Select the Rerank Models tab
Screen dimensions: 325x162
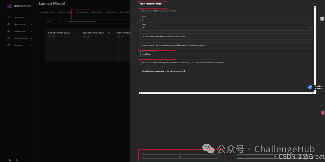point(82,12)
